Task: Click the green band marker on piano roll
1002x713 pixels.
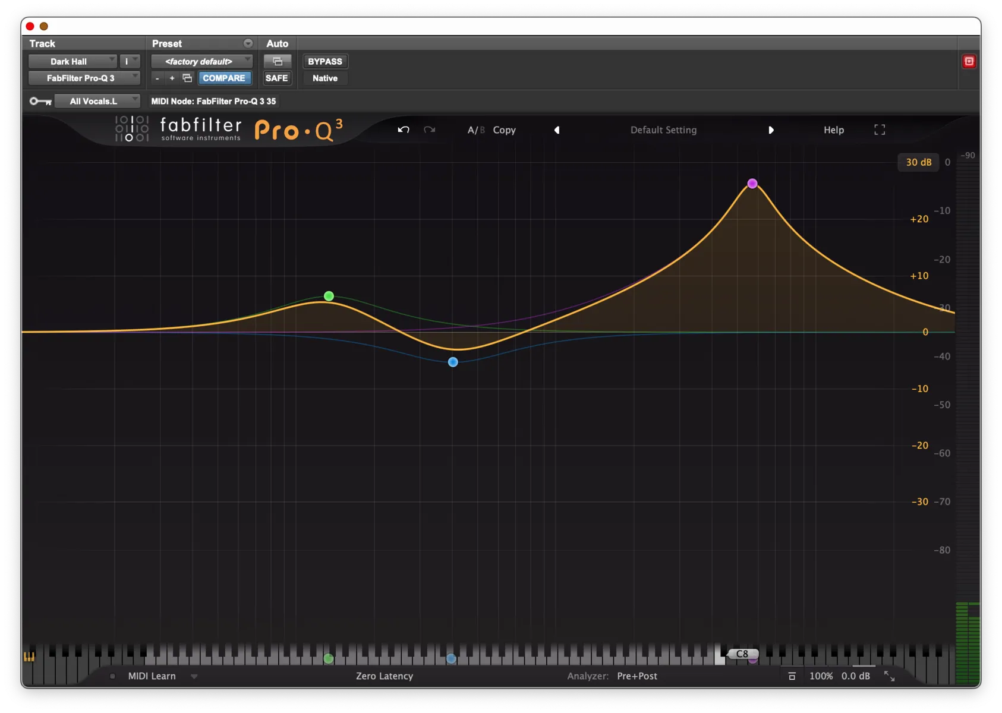Action: pos(329,658)
